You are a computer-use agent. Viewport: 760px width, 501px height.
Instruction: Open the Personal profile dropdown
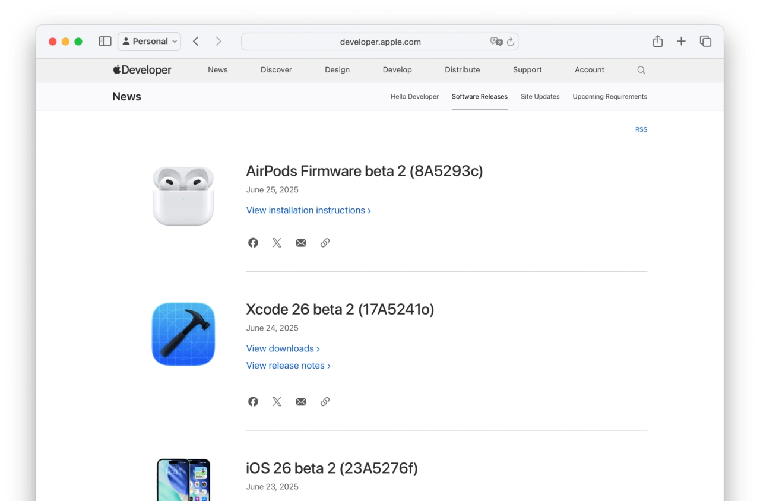[149, 42]
